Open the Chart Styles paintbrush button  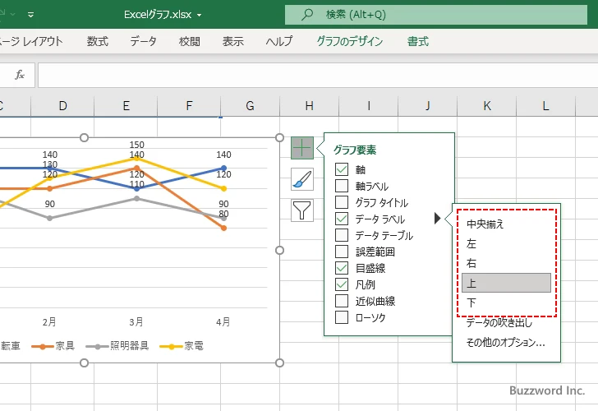tap(302, 179)
